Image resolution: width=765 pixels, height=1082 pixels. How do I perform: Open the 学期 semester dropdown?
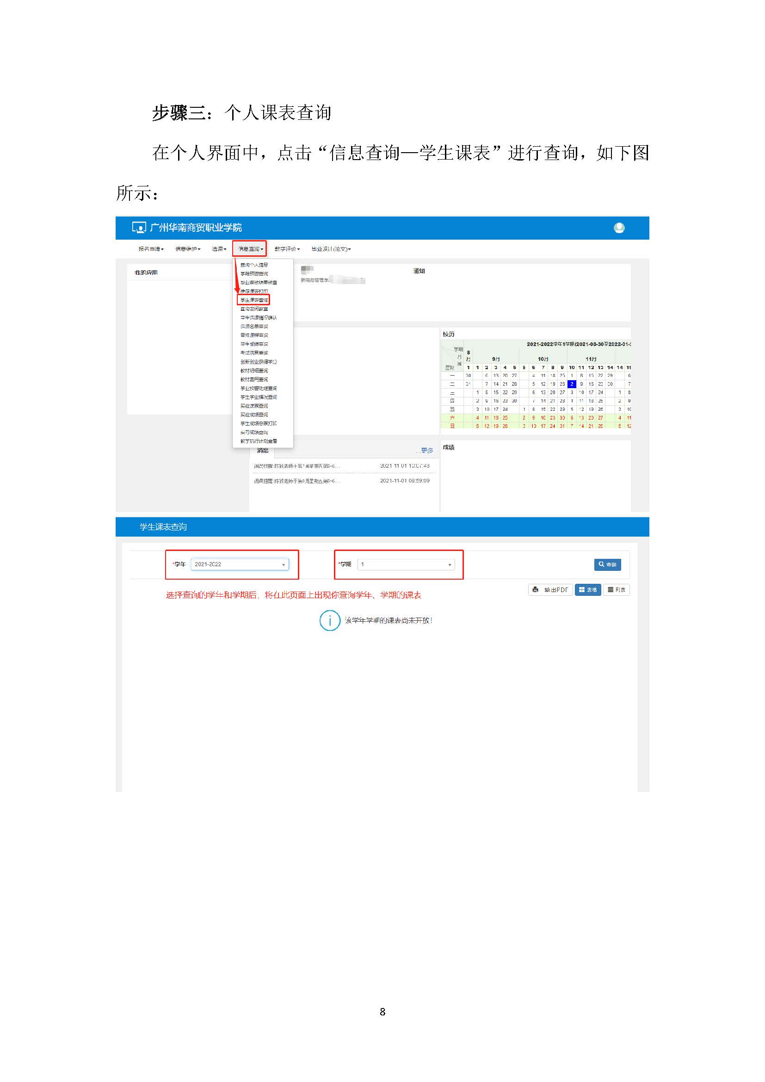[x=406, y=564]
